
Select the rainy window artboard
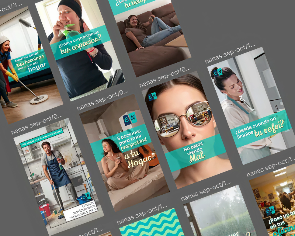coord(219,213)
